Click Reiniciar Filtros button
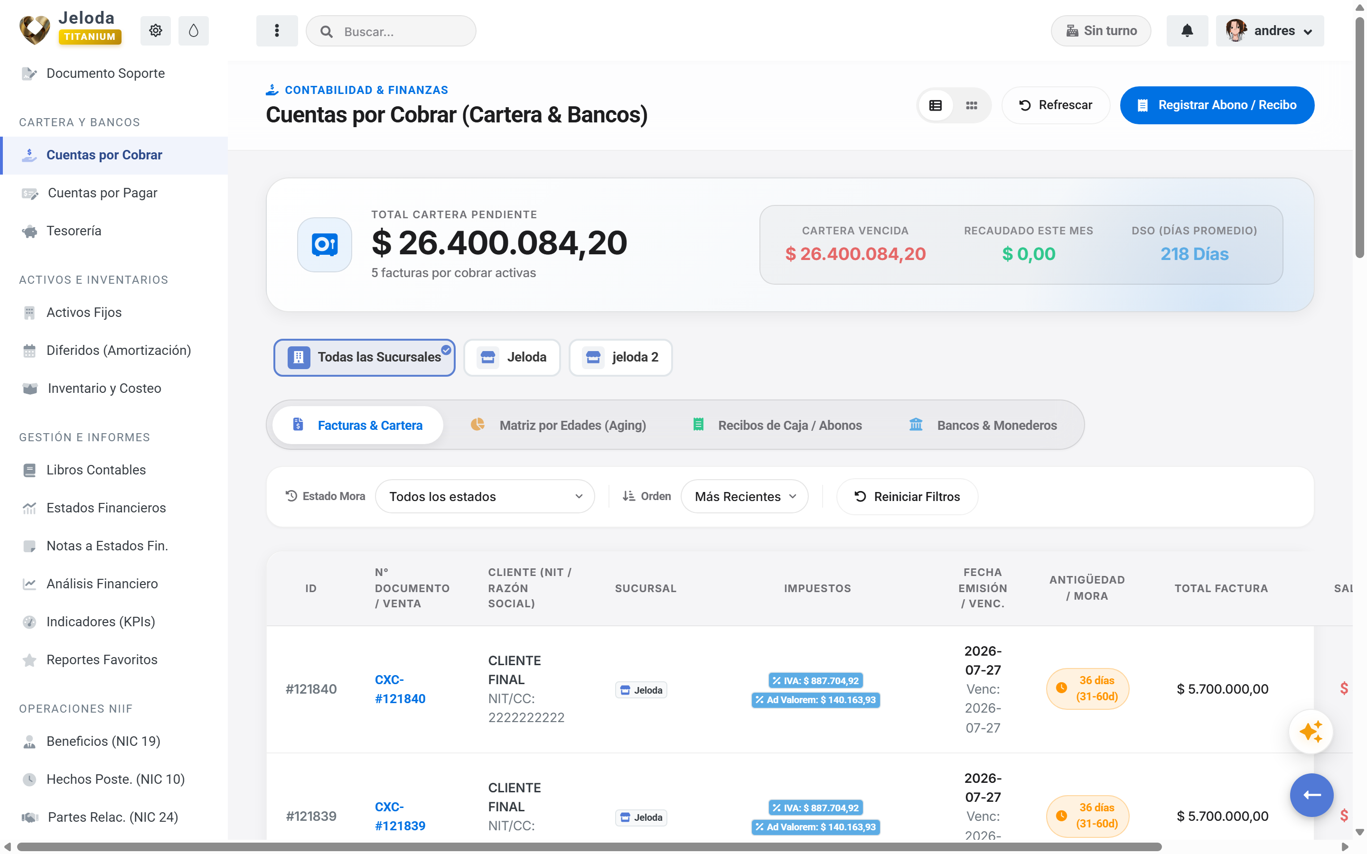Image resolution: width=1367 pixels, height=854 pixels. click(x=907, y=496)
